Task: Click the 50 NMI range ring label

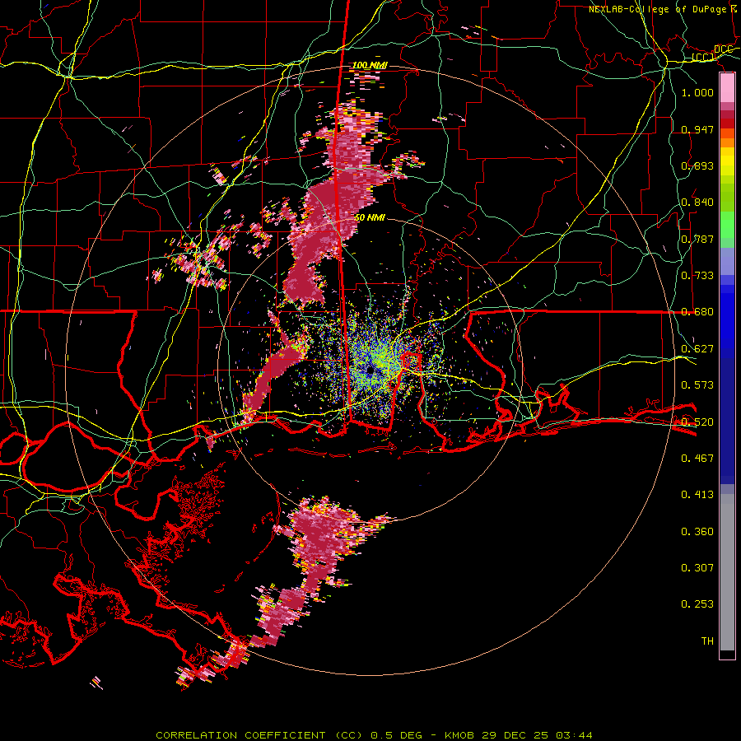Action: click(x=370, y=218)
